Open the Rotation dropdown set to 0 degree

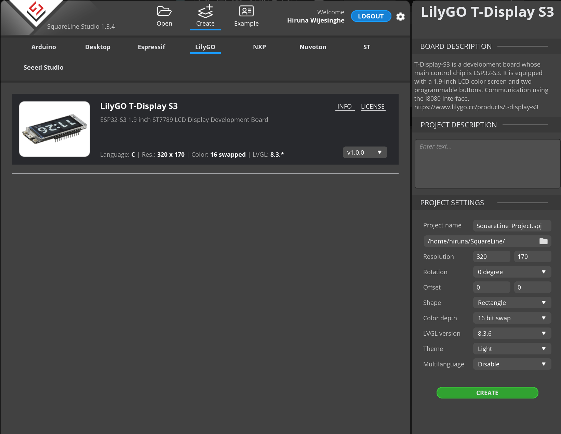coord(512,272)
